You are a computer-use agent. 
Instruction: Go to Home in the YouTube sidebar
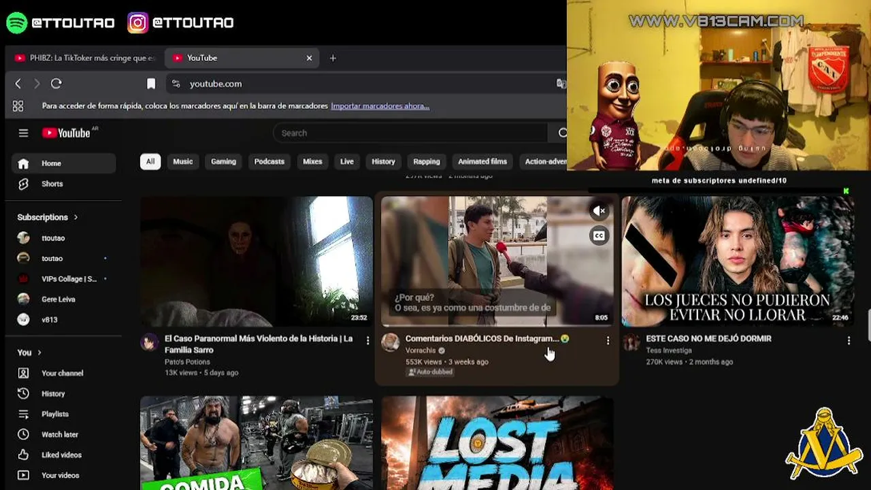64,163
